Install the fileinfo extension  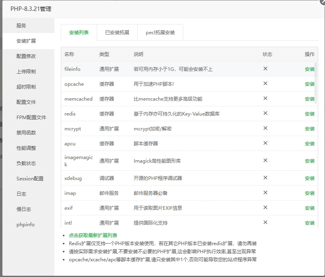pos(309,69)
